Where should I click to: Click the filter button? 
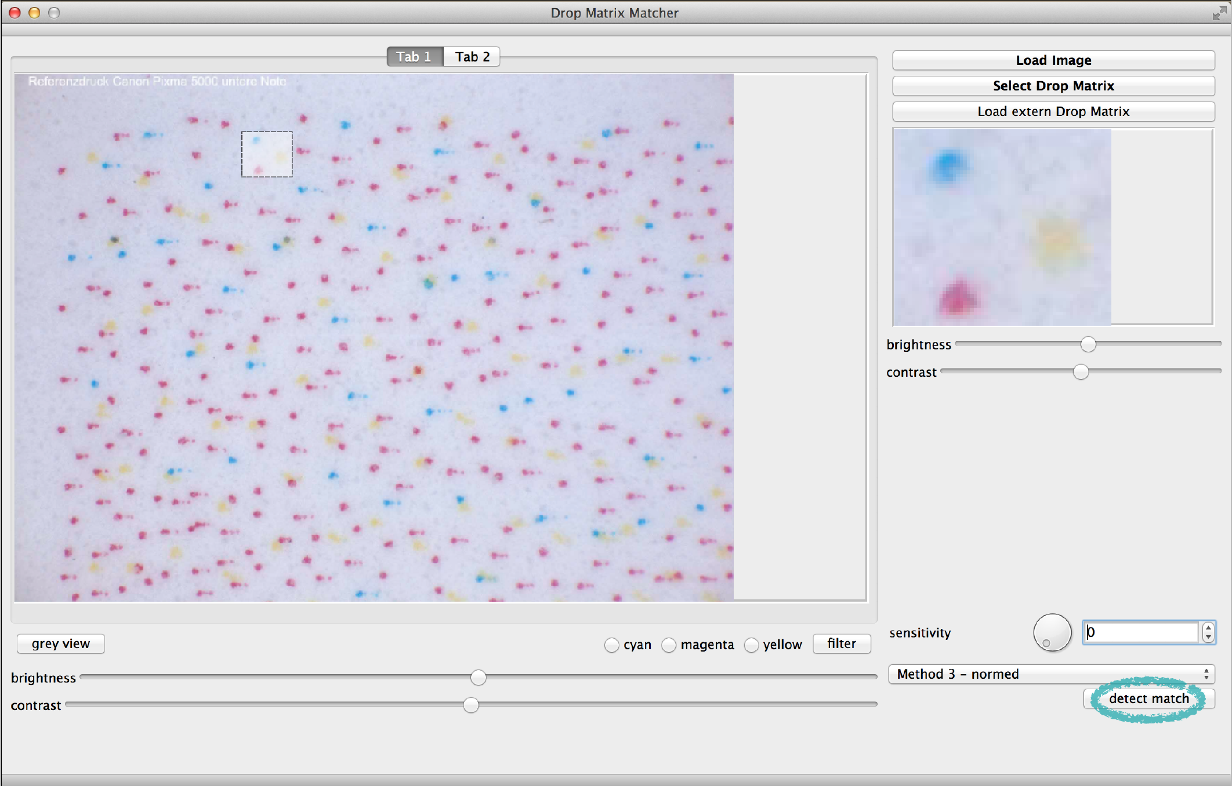tap(842, 642)
